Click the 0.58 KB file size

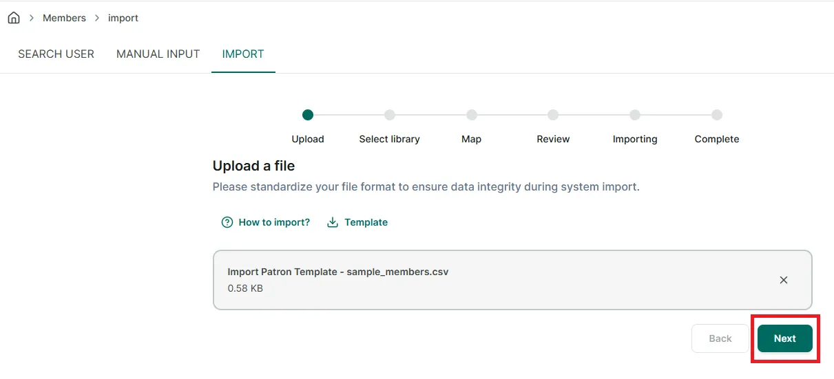coord(245,288)
